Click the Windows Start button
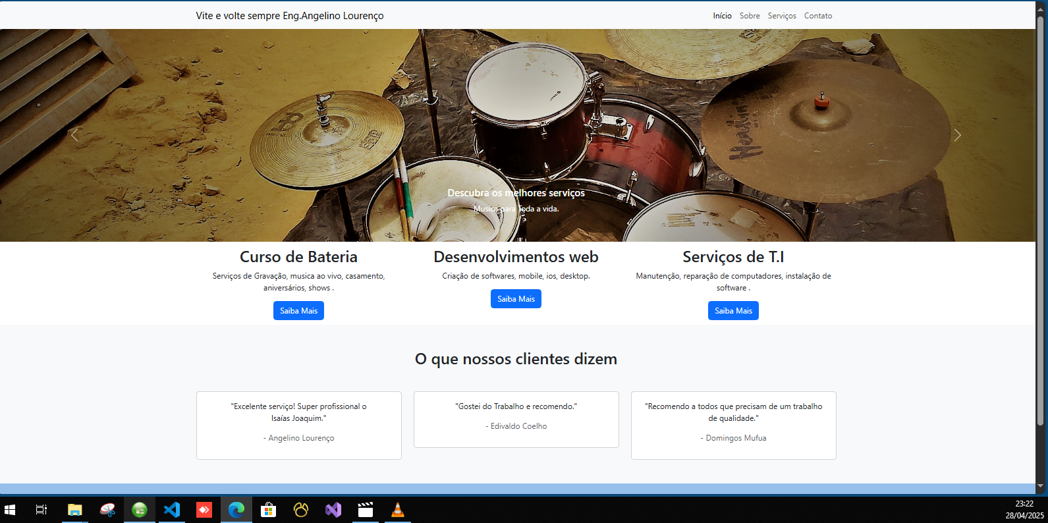This screenshot has width=1048, height=523. pos(10,510)
